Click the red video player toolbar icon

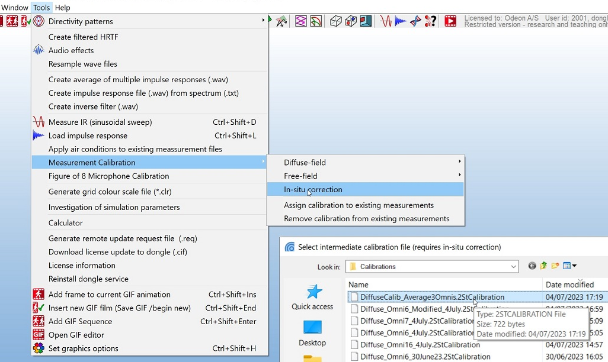click(x=450, y=21)
